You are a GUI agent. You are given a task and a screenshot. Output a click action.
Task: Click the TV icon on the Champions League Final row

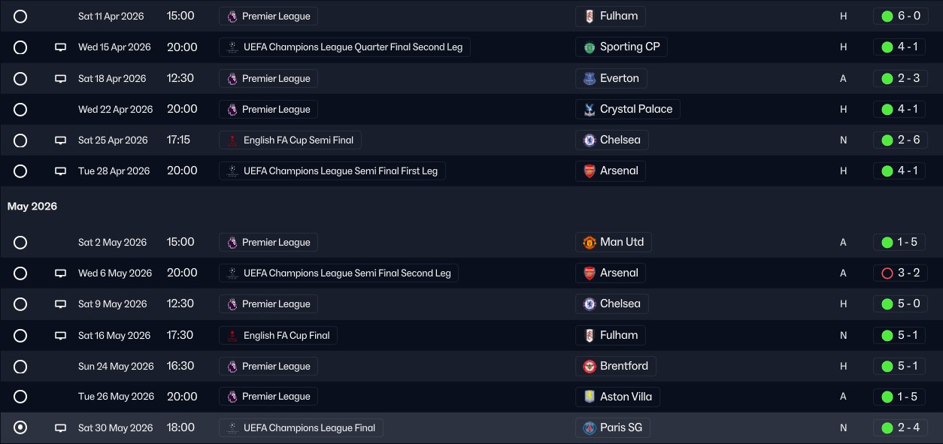click(61, 428)
